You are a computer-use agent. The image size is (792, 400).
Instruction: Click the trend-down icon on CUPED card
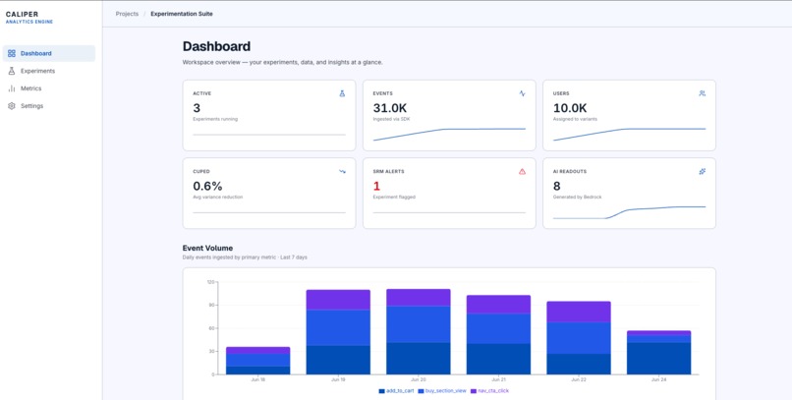pos(342,172)
